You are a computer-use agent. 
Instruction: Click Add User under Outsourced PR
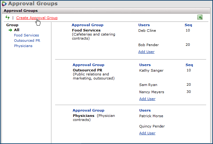click(147, 99)
